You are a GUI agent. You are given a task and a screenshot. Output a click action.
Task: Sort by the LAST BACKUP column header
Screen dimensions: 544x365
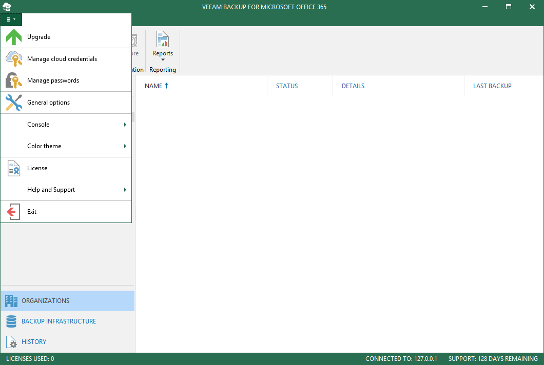[x=504, y=86]
